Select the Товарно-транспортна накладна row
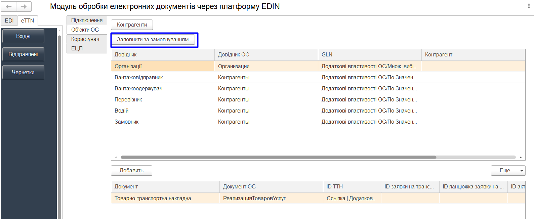 tap(318, 198)
